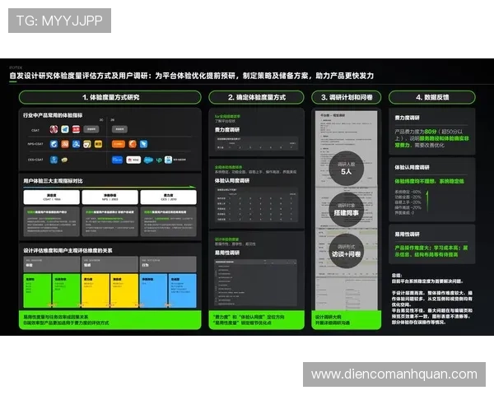Click the leftmost blue icon in NPS+CSAT row

pos(54,144)
